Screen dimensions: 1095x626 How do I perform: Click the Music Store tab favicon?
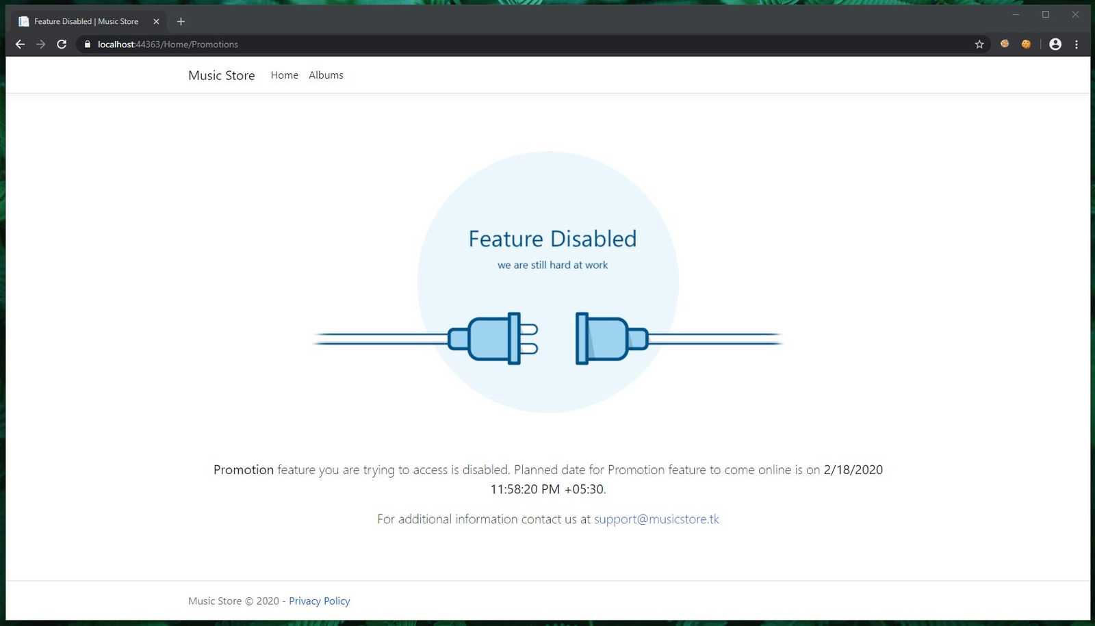(23, 21)
